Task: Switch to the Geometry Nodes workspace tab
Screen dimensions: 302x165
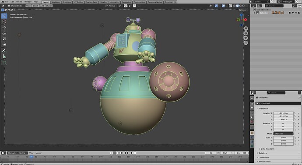Action: (x=155, y=2)
